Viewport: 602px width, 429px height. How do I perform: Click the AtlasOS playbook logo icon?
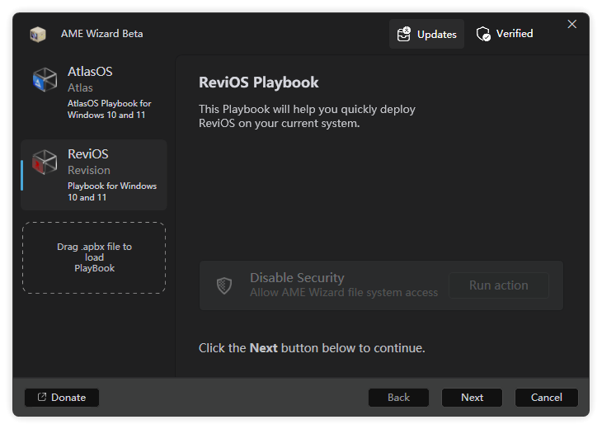[45, 79]
